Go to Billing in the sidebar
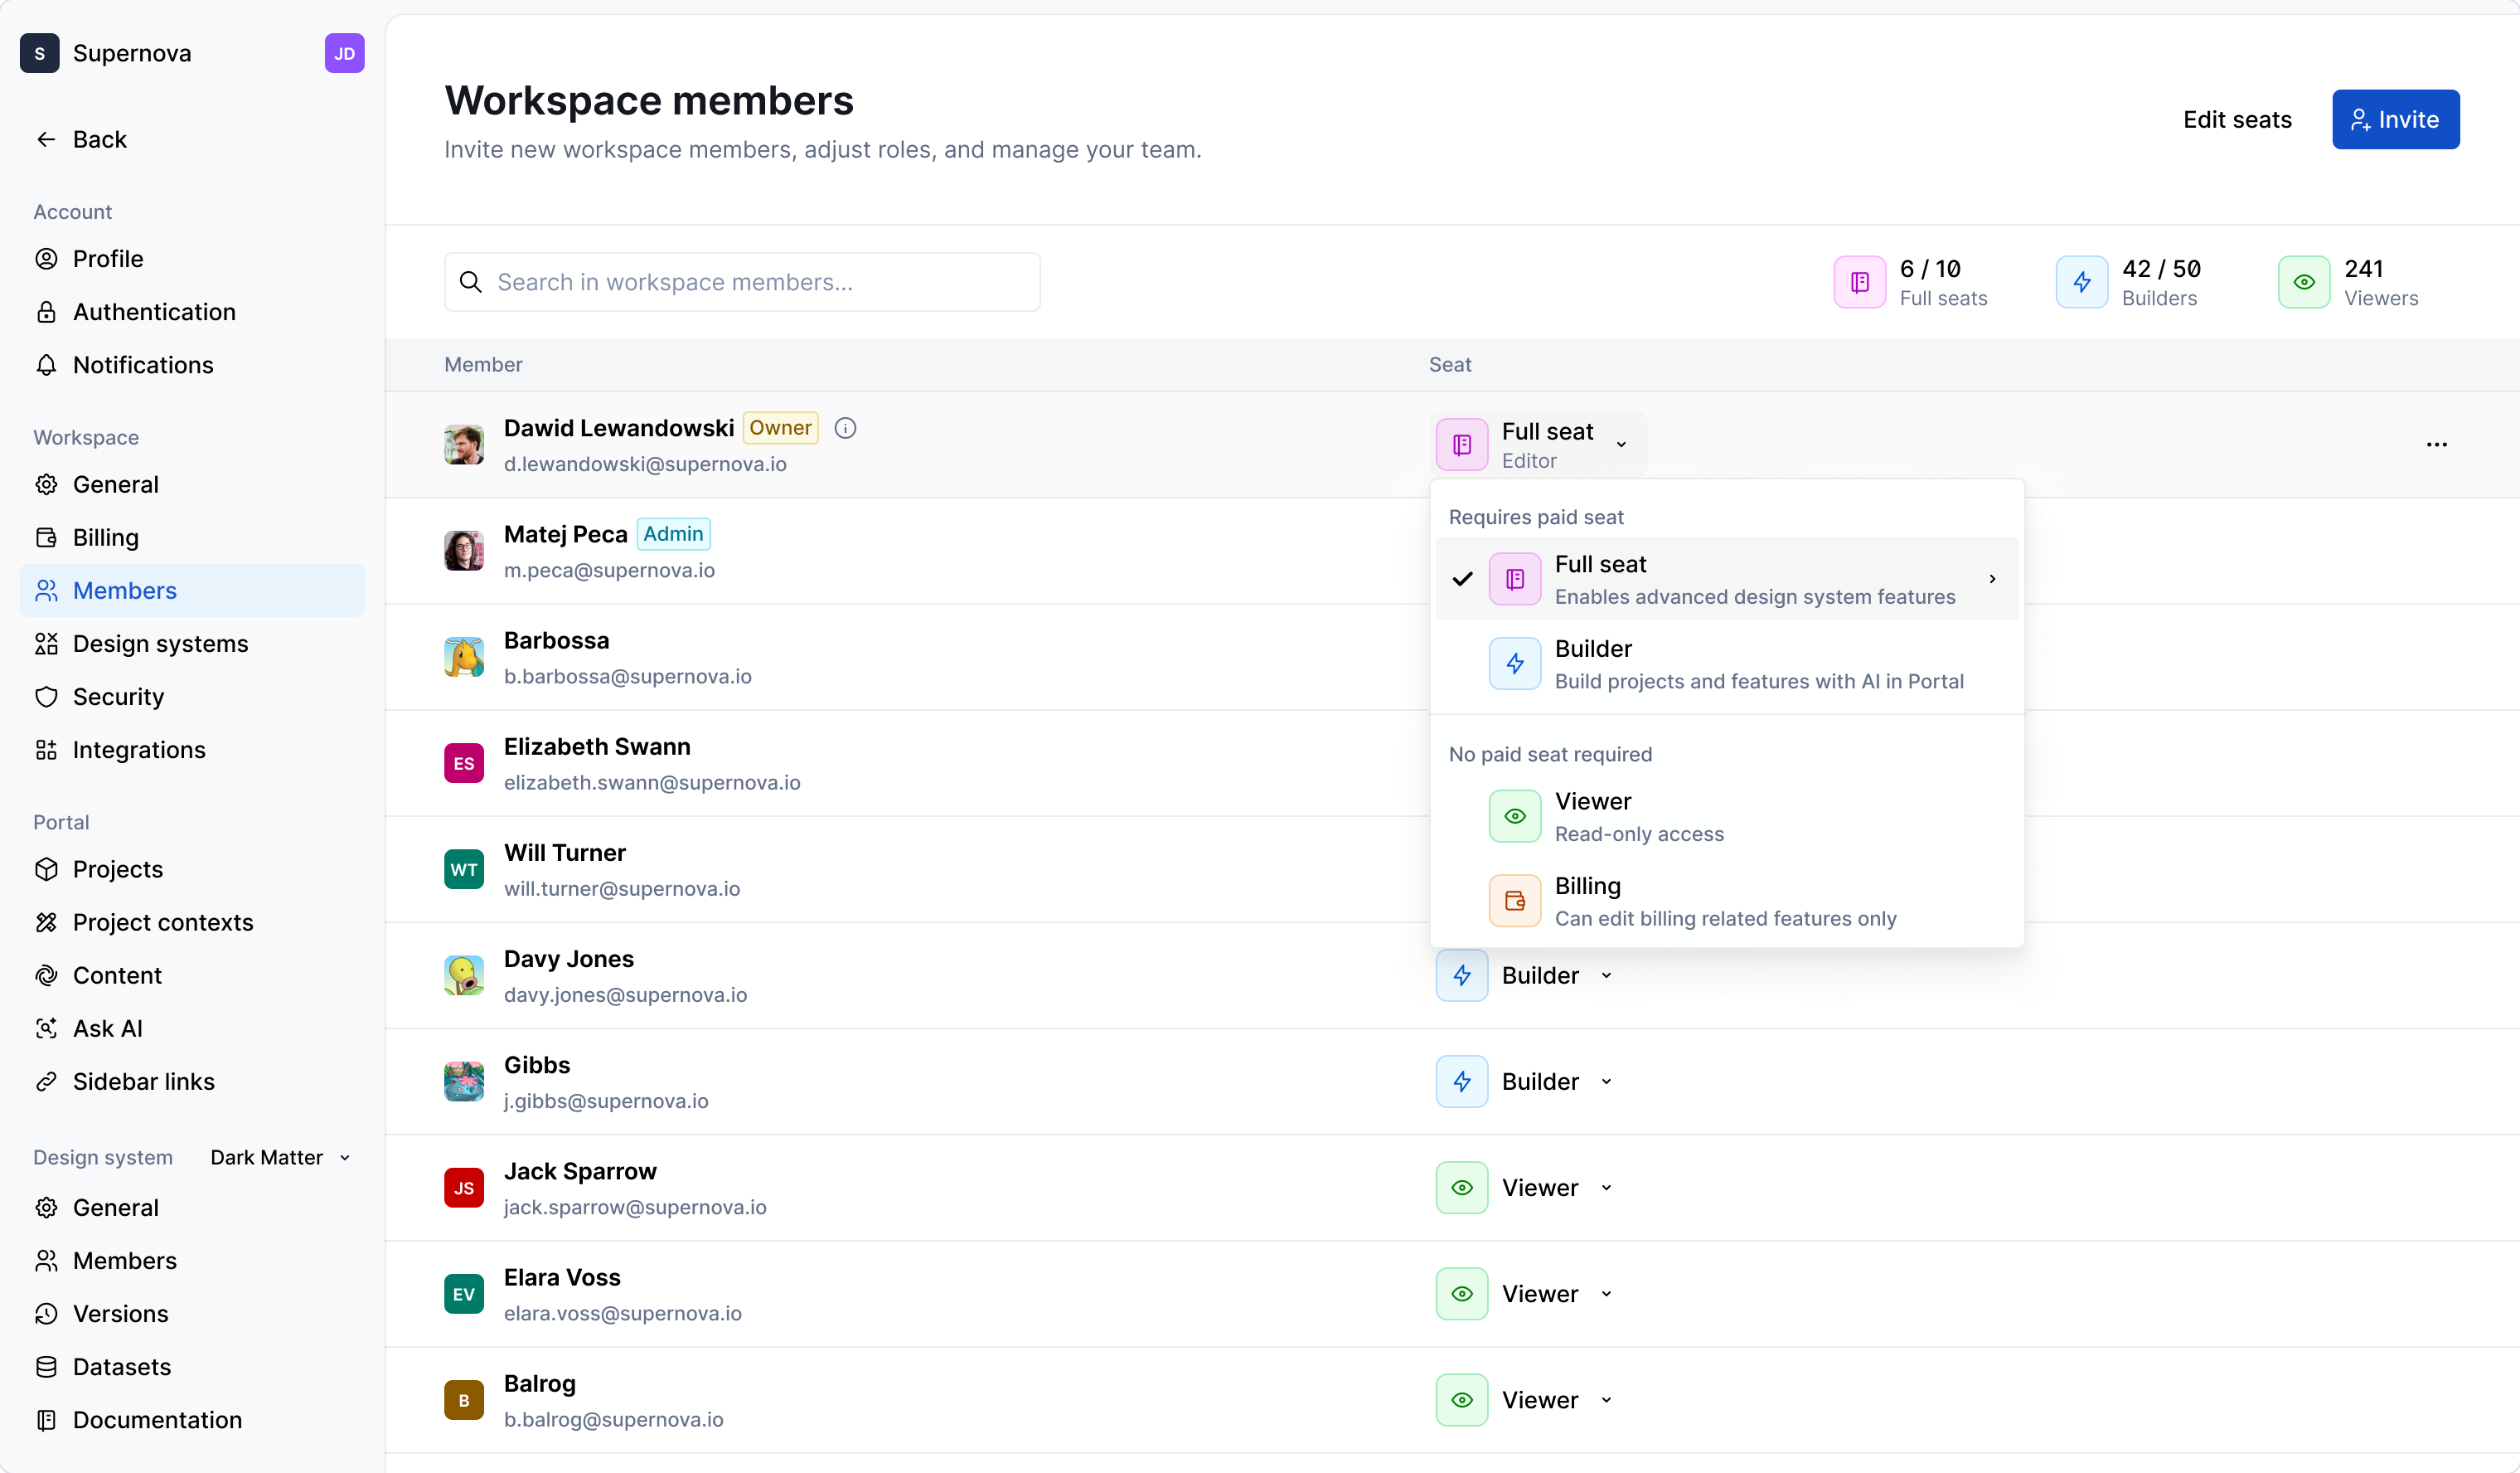 tap(105, 537)
